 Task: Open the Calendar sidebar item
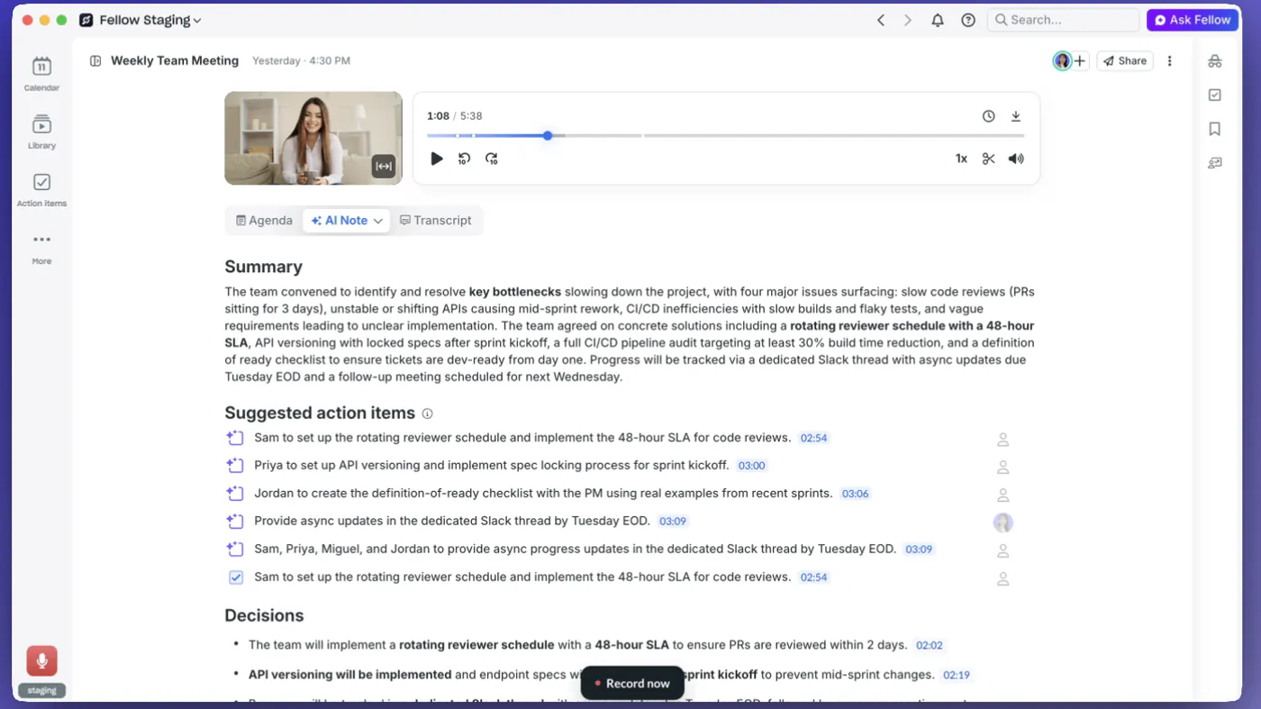click(x=41, y=73)
